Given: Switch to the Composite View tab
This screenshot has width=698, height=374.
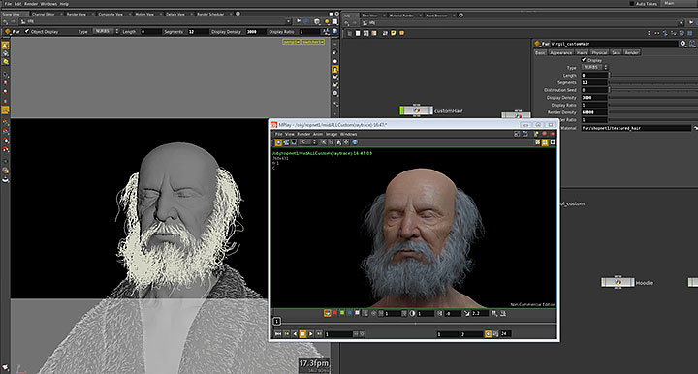Looking at the screenshot, I should tap(111, 14).
